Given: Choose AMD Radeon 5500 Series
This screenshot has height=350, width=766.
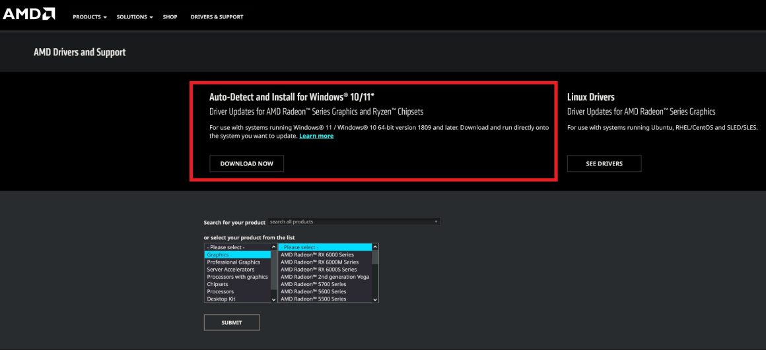Looking at the screenshot, I should pos(325,299).
